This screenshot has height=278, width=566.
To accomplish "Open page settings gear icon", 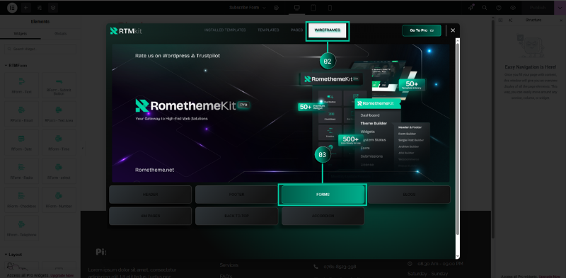I will click(x=276, y=8).
